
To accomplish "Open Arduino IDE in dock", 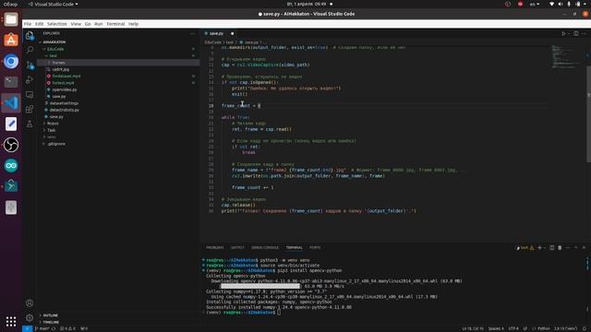I will click(11, 166).
